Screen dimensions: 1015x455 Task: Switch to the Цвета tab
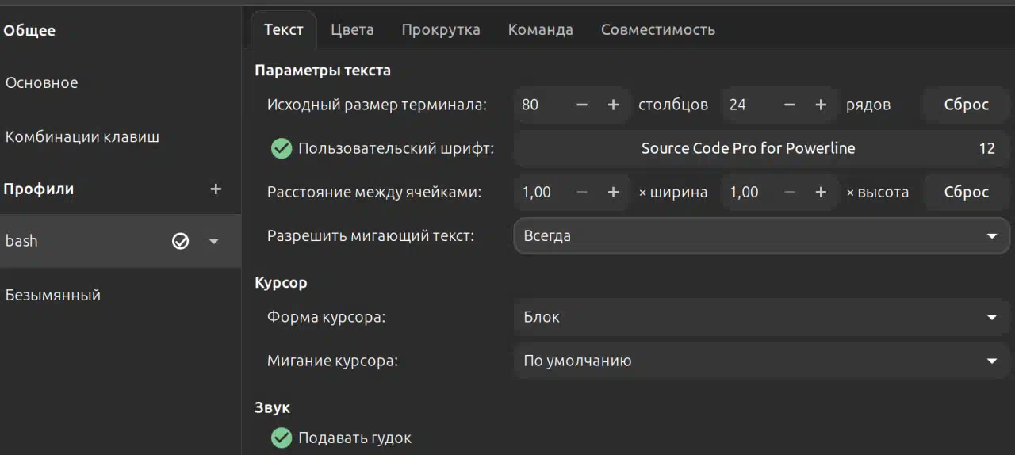(352, 29)
